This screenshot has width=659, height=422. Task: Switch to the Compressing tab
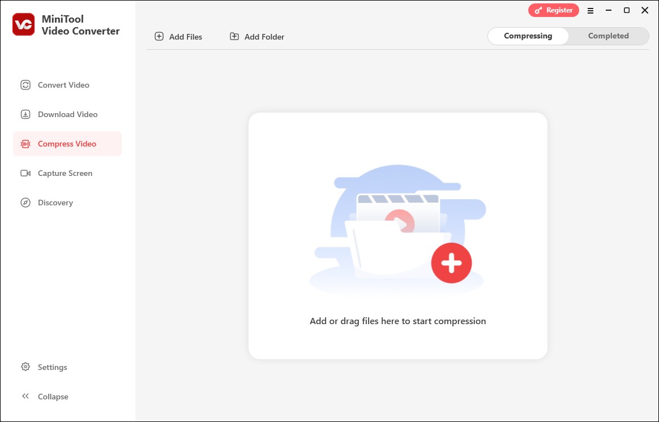pos(528,36)
